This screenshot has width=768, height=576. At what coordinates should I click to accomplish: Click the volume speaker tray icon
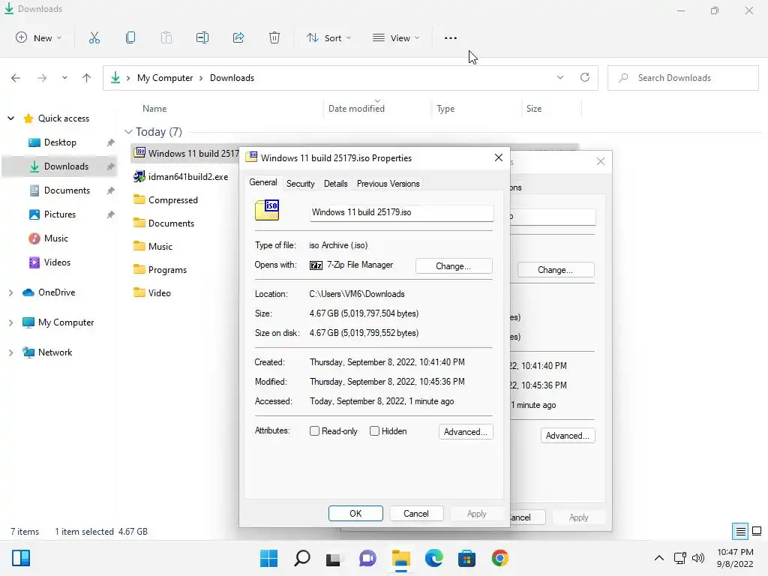698,558
